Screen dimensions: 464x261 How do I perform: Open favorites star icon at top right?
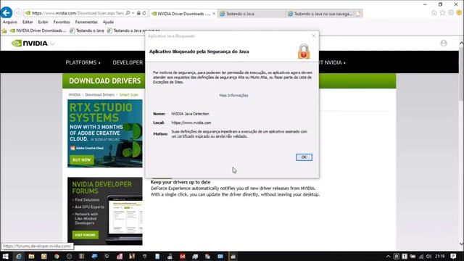442,13
